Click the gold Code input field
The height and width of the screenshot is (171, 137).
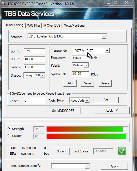click(34, 100)
